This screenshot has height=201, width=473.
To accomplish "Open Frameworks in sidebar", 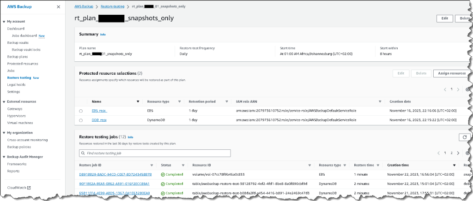I will pos(17,164).
